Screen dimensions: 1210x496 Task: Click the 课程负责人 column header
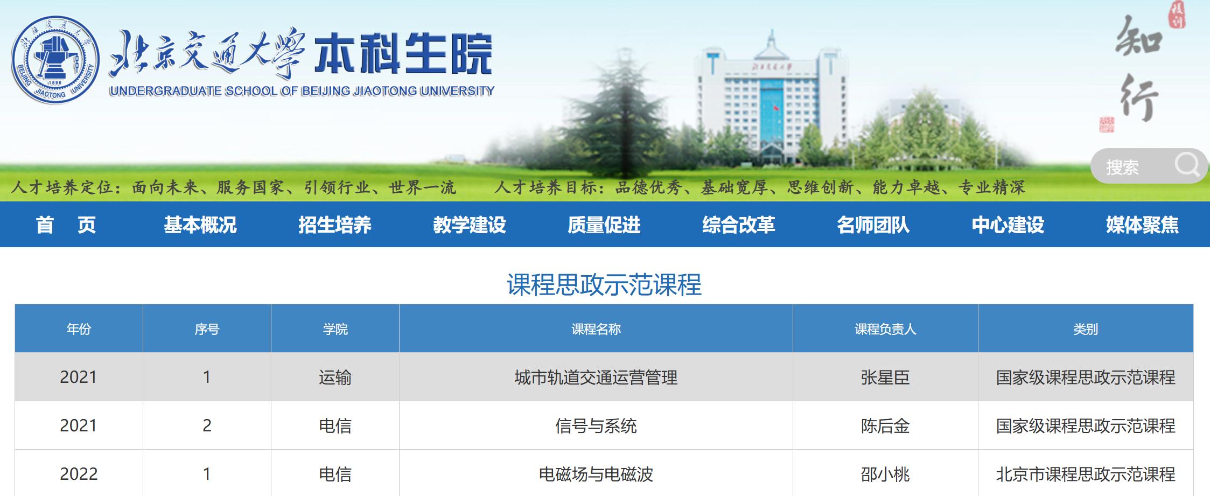pyautogui.click(x=885, y=329)
